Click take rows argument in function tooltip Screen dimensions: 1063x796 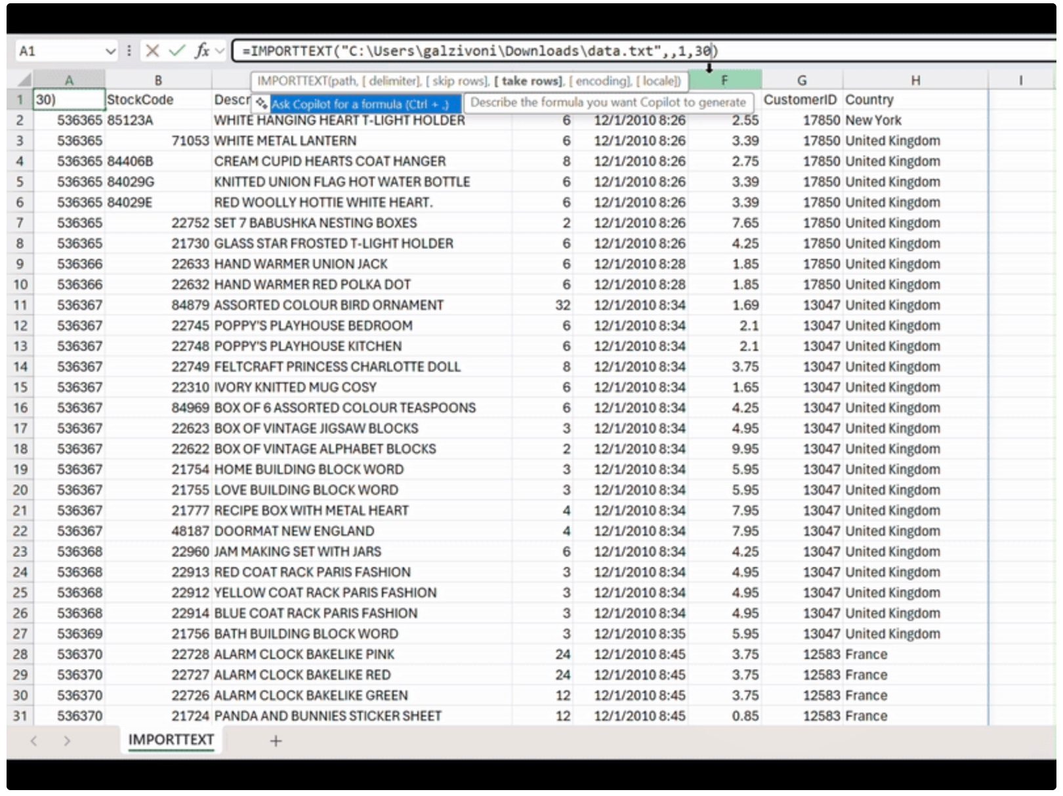pyautogui.click(x=528, y=81)
